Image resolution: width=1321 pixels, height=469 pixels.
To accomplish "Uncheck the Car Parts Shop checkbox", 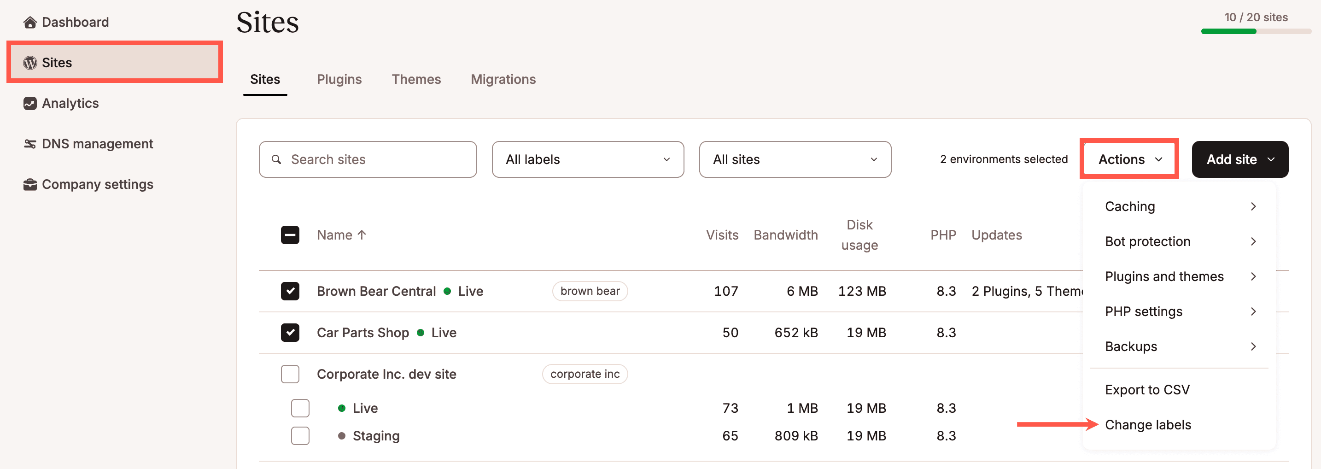I will [x=290, y=333].
